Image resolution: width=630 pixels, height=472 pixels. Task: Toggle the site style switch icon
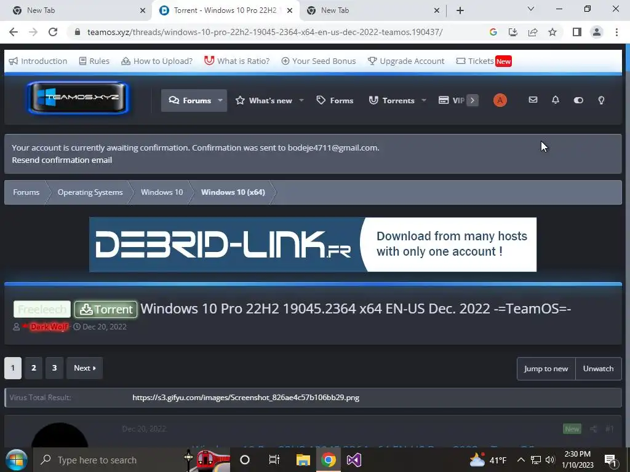click(x=578, y=100)
